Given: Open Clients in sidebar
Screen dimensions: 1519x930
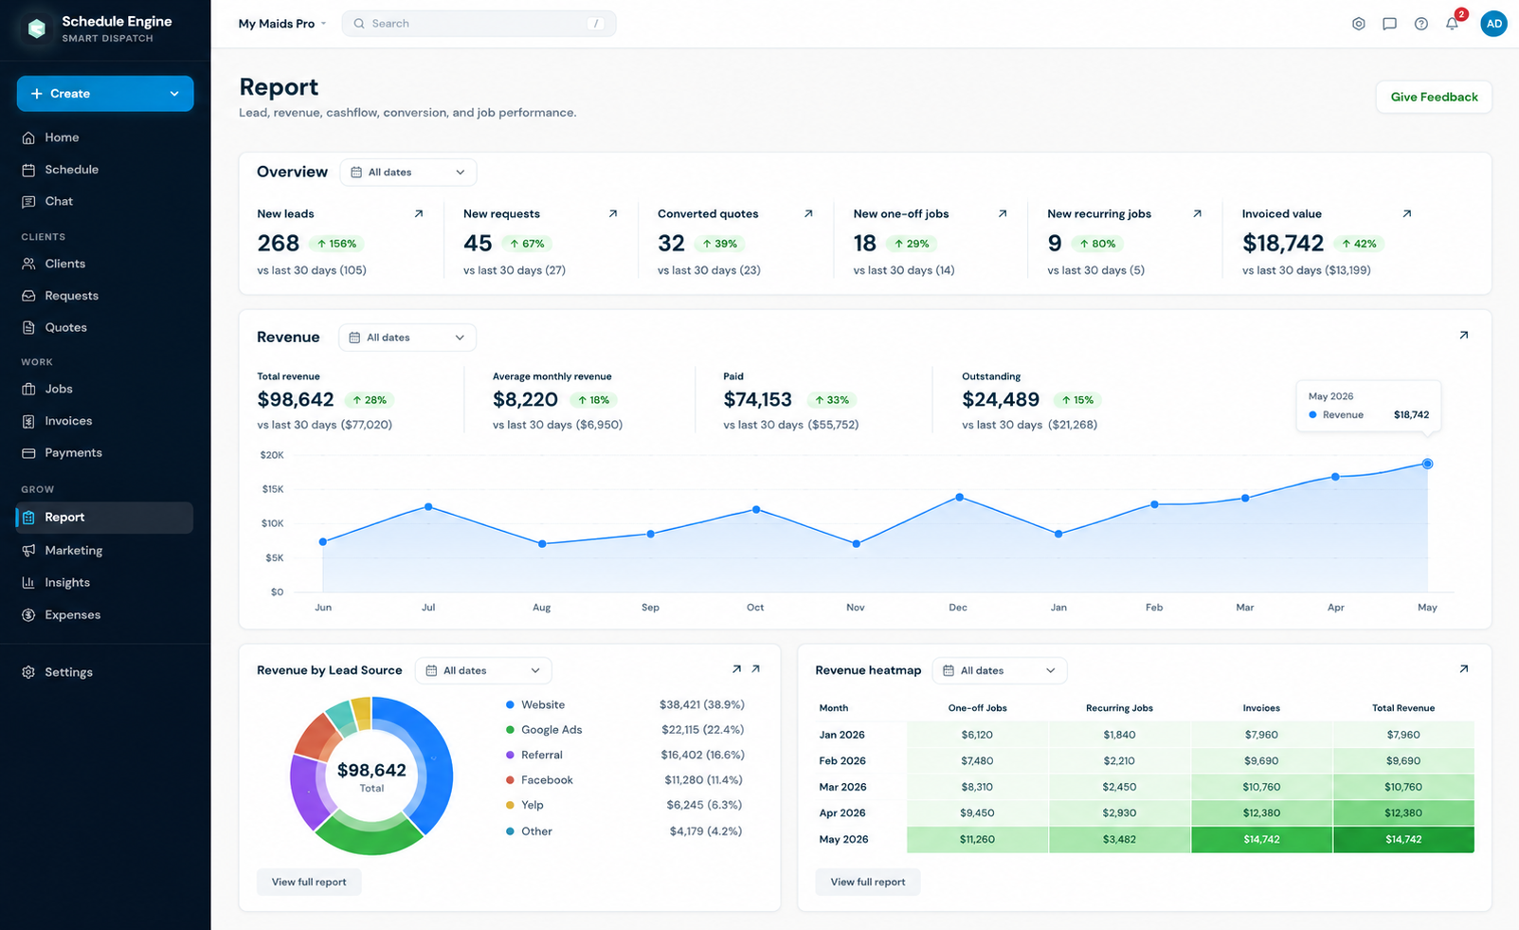Looking at the screenshot, I should 105,264.
